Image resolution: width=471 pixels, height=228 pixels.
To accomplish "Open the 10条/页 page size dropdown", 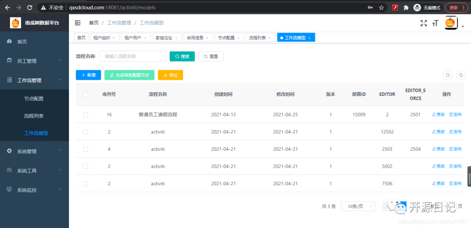I will (358, 206).
